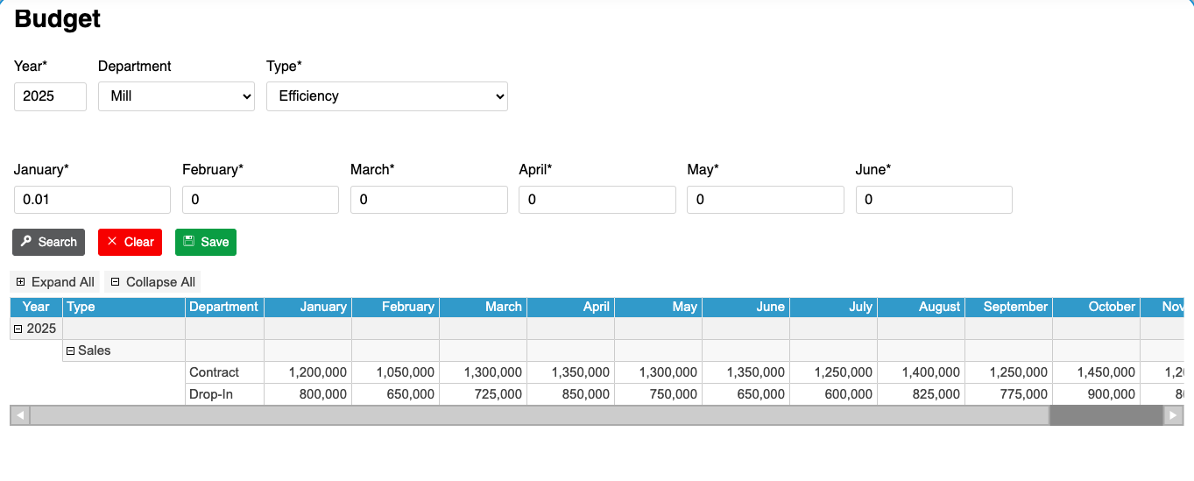Open the Department dropdown showing Mill

[x=176, y=96]
